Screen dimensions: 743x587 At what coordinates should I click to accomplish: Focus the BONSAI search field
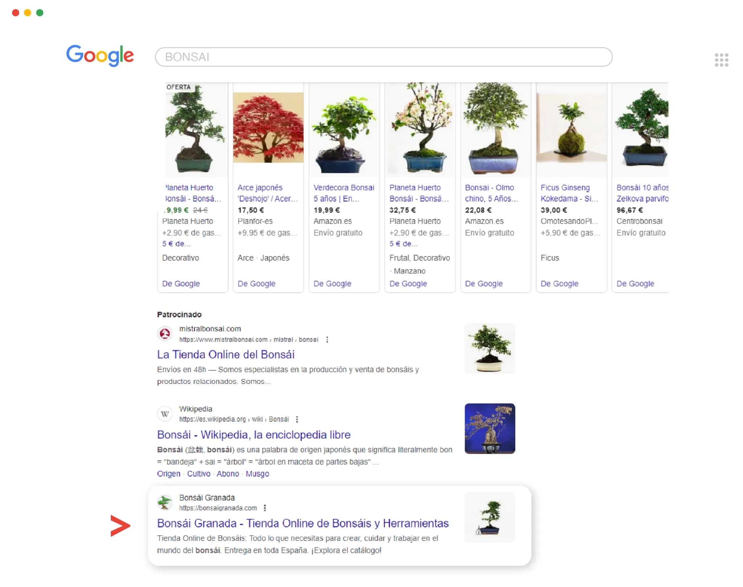[x=383, y=57]
